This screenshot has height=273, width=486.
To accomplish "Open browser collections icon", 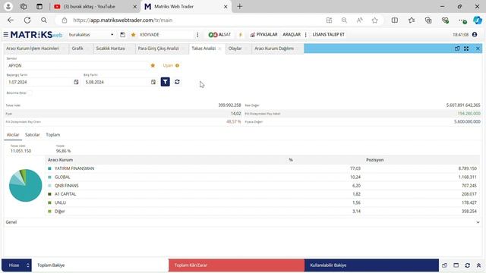I will click(x=428, y=20).
